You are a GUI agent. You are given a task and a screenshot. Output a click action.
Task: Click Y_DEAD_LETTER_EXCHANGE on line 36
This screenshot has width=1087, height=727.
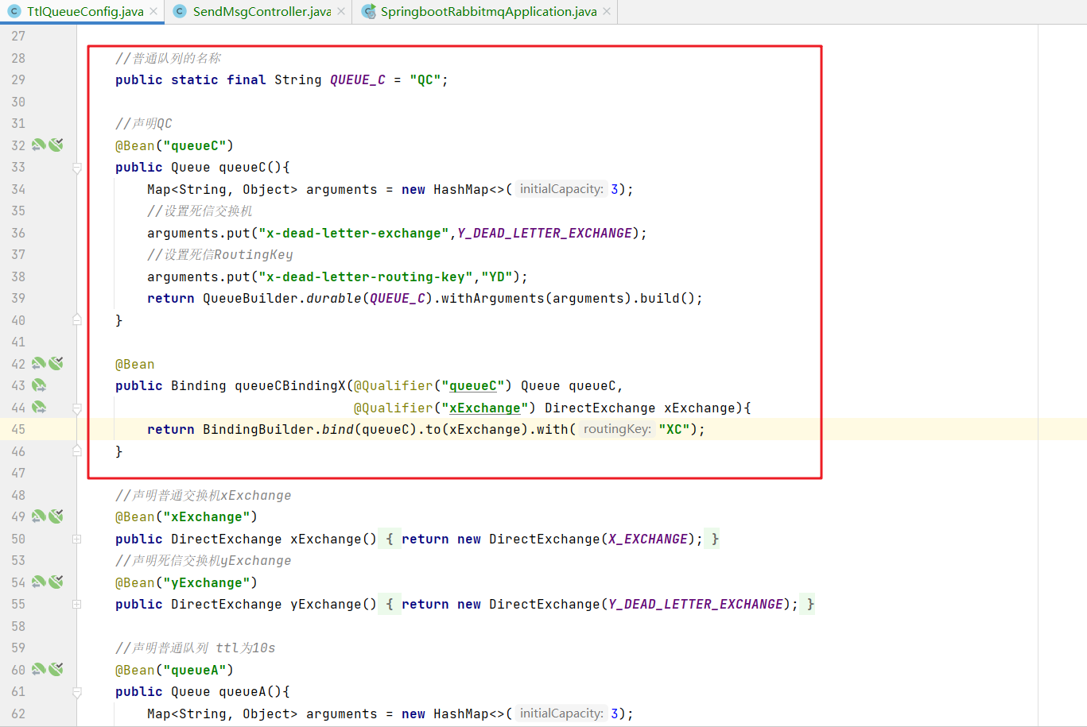click(x=545, y=233)
